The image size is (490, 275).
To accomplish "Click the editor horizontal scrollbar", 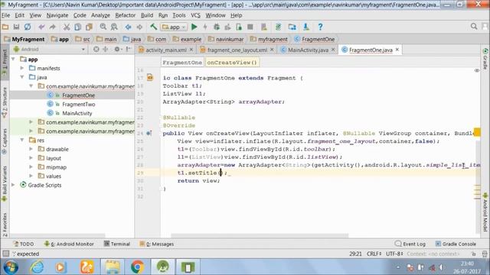I will click(260, 235).
